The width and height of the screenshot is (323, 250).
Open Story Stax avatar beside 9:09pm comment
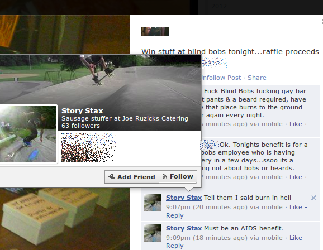coord(153,233)
